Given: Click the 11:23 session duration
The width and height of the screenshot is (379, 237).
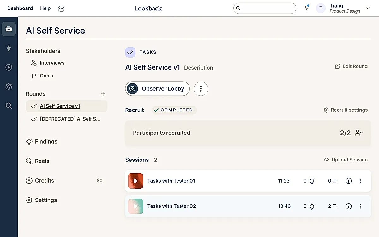Looking at the screenshot, I should (284, 181).
